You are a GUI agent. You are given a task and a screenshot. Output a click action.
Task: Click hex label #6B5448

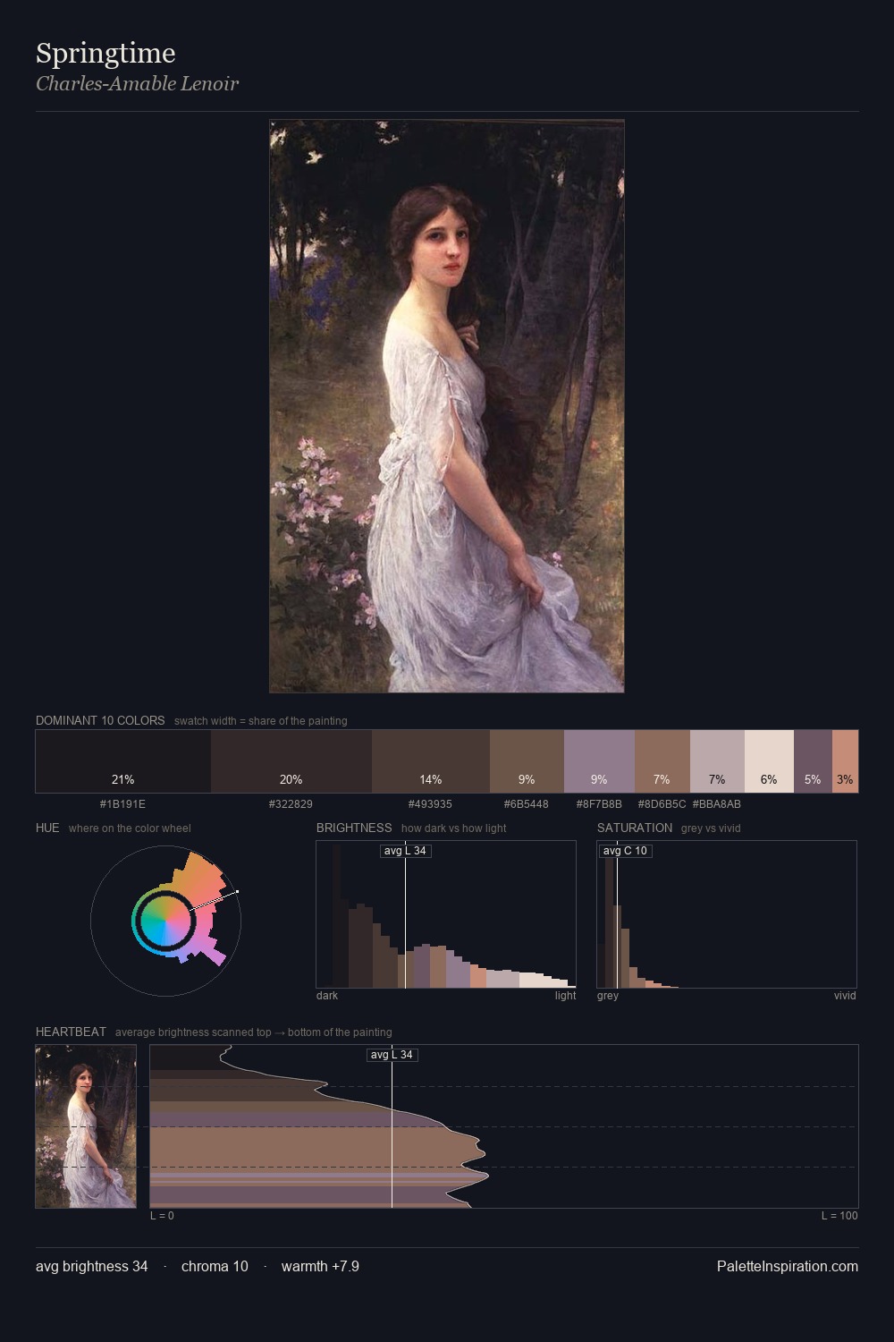coord(527,803)
